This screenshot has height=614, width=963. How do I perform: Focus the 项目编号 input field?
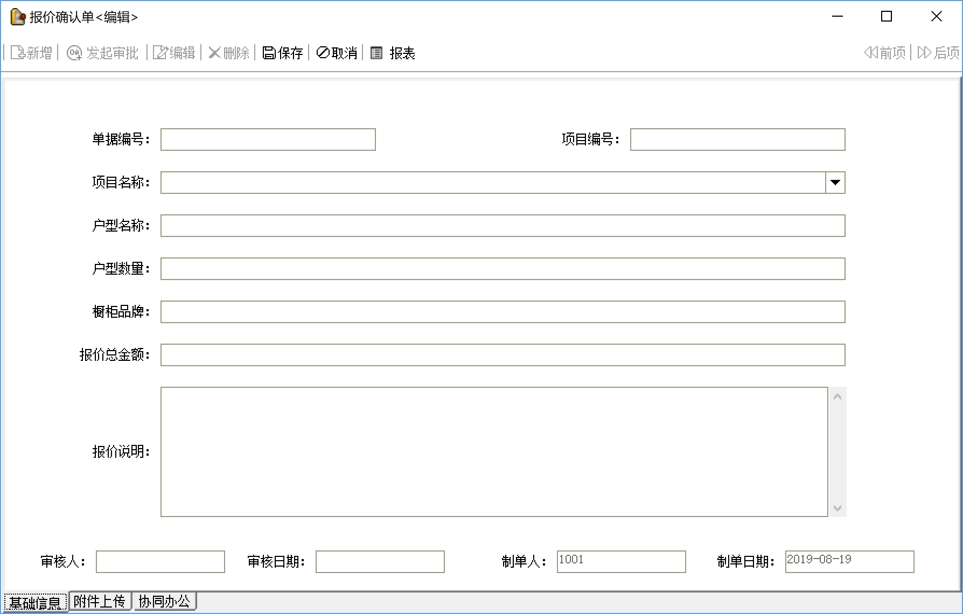coord(737,139)
